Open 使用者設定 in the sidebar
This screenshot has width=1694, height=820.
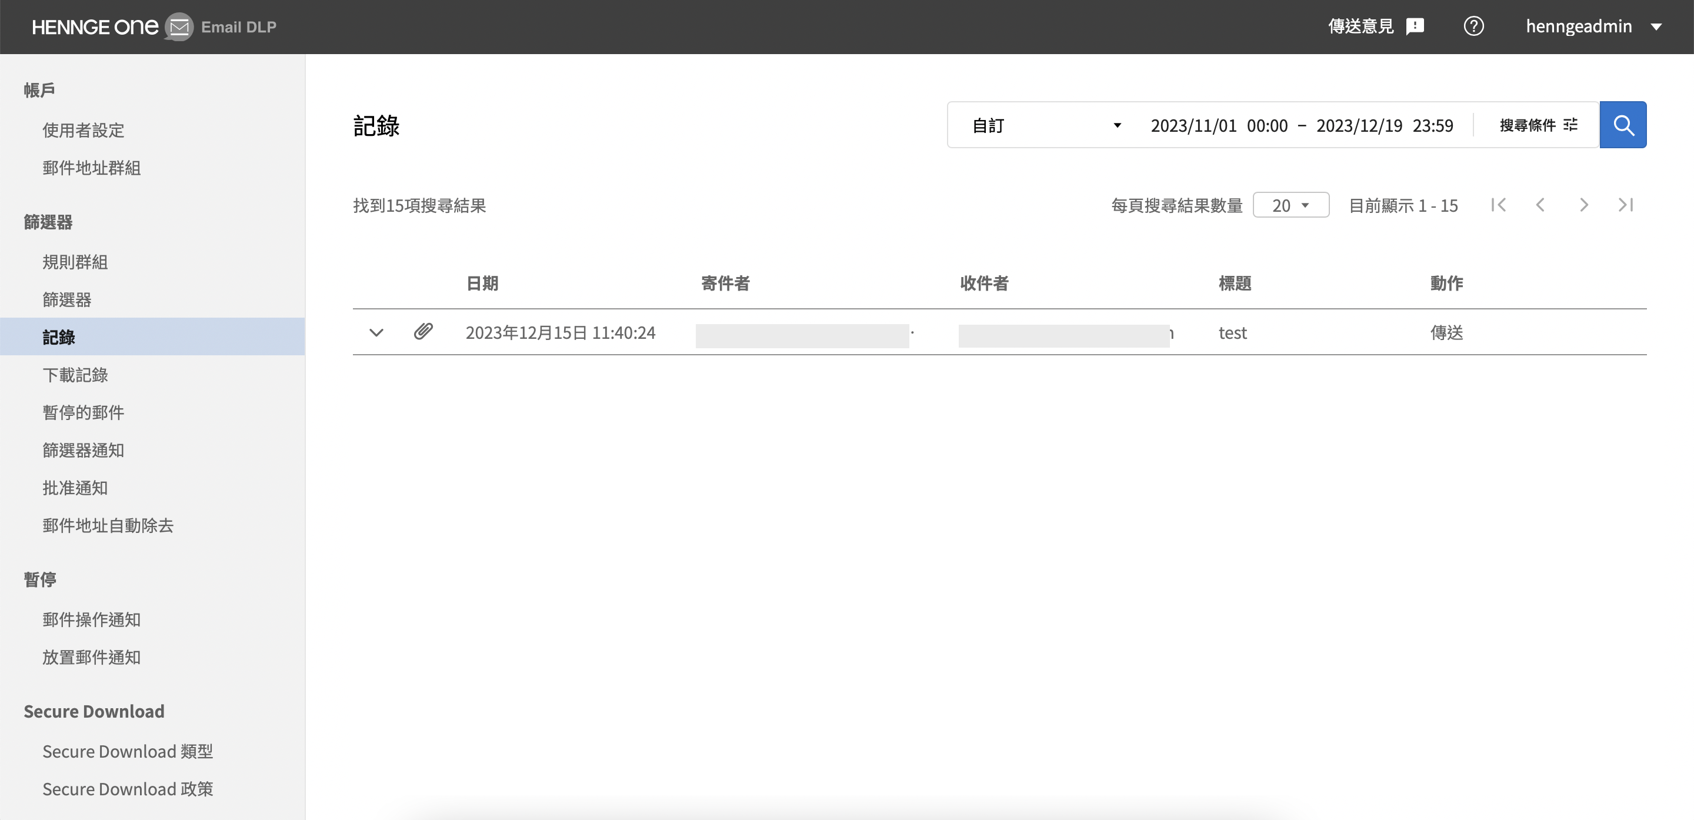pos(84,130)
